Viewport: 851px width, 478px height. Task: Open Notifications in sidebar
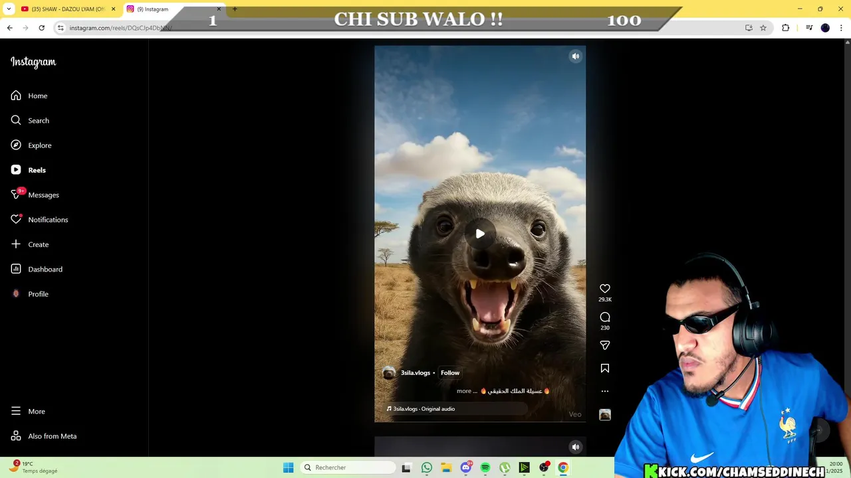coord(39,220)
